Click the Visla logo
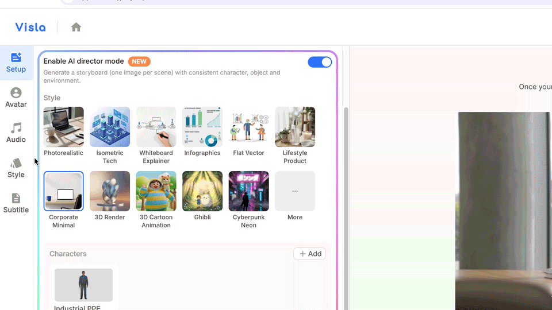The width and height of the screenshot is (552, 310). coord(30,27)
